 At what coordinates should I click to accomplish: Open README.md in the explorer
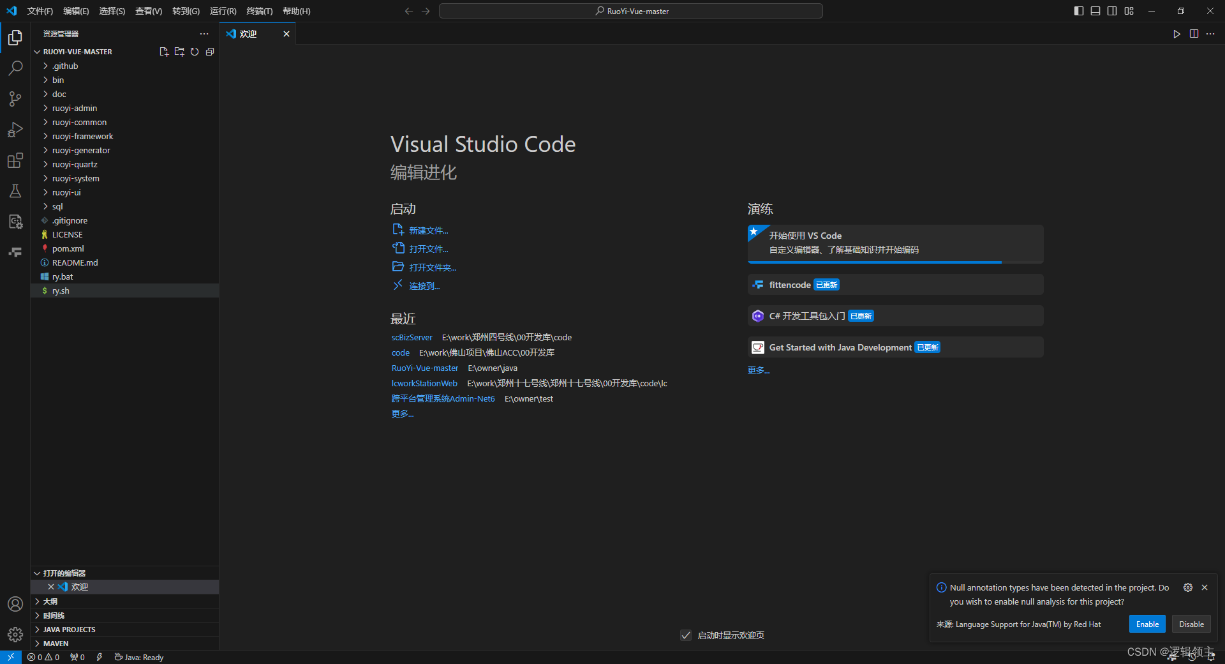coord(125,262)
